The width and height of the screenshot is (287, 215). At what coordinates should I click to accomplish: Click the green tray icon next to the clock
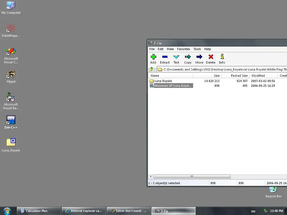[266, 211]
